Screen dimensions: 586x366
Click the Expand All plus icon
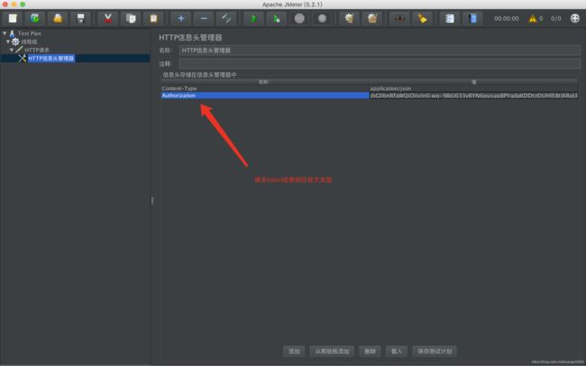pos(181,18)
